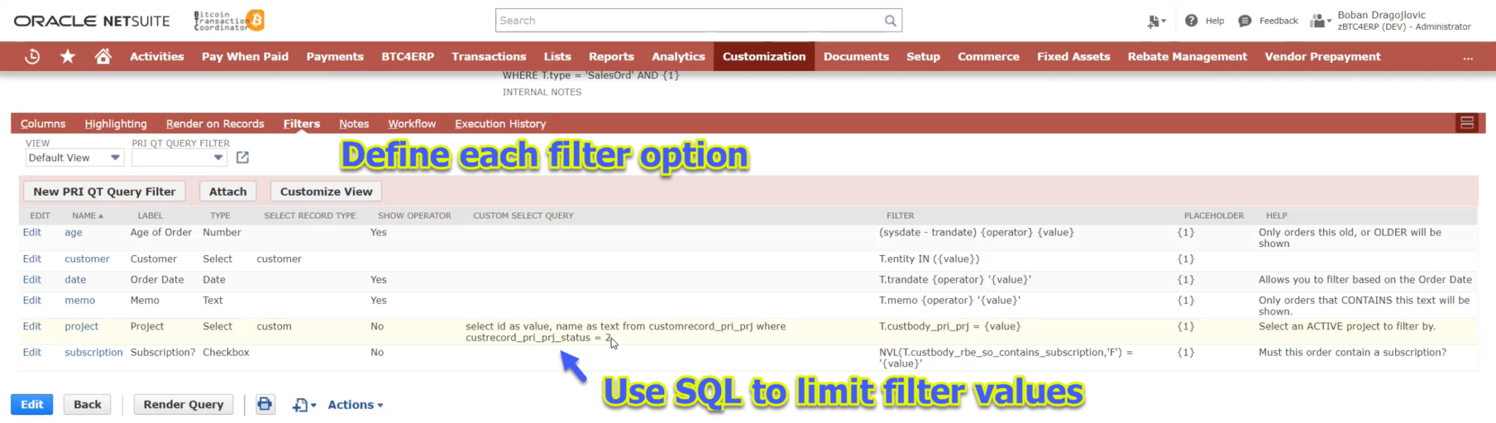1496x423 pixels.
Task: Open the Documents menu
Action: (856, 56)
